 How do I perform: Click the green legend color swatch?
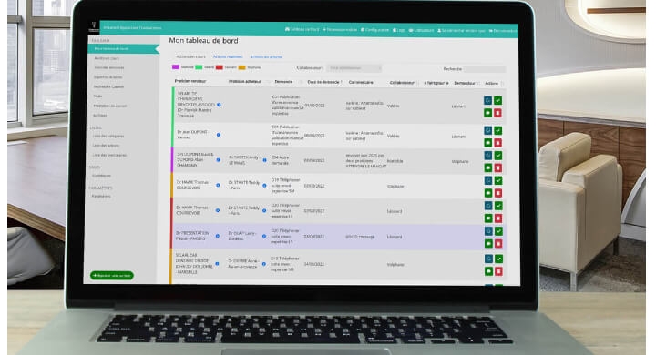(199, 66)
